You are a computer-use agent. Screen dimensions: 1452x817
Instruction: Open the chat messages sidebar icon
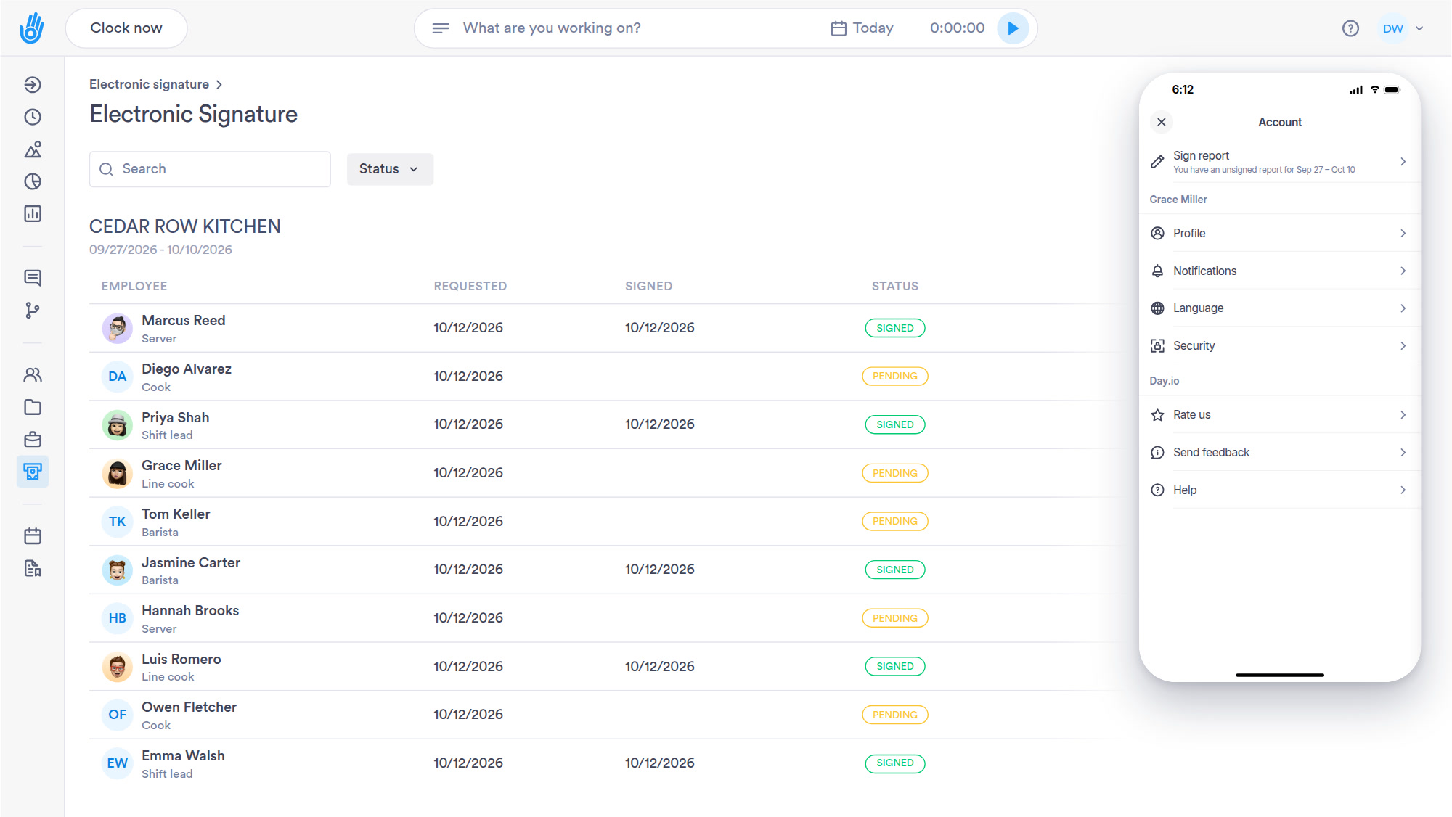click(x=33, y=278)
